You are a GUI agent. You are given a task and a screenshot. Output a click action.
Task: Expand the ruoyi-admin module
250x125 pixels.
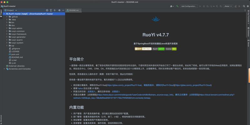7,28
